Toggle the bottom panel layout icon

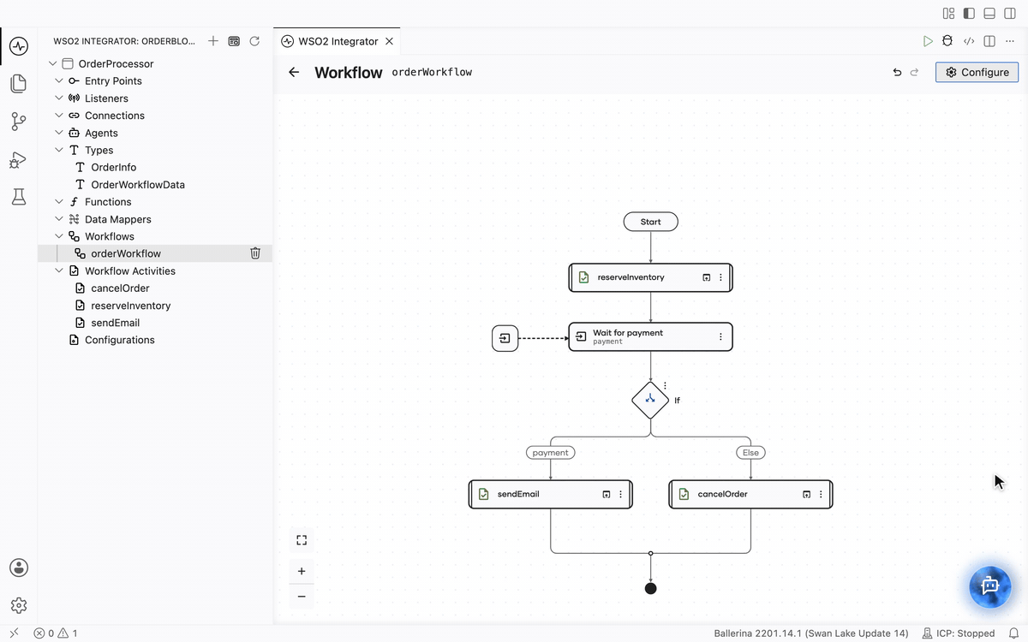coord(989,13)
